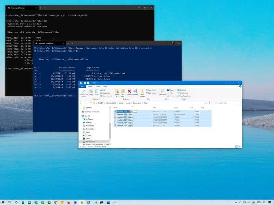Click the Refresh icon beside the address bar
Viewport: 274px width, 205px height.
click(x=210, y=102)
